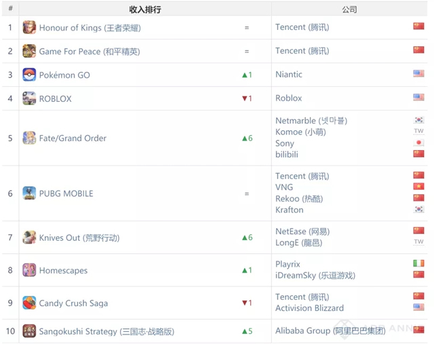Sort by the 收入排行 column header
Image resolution: width=434 pixels, height=344 pixels.
145,9
